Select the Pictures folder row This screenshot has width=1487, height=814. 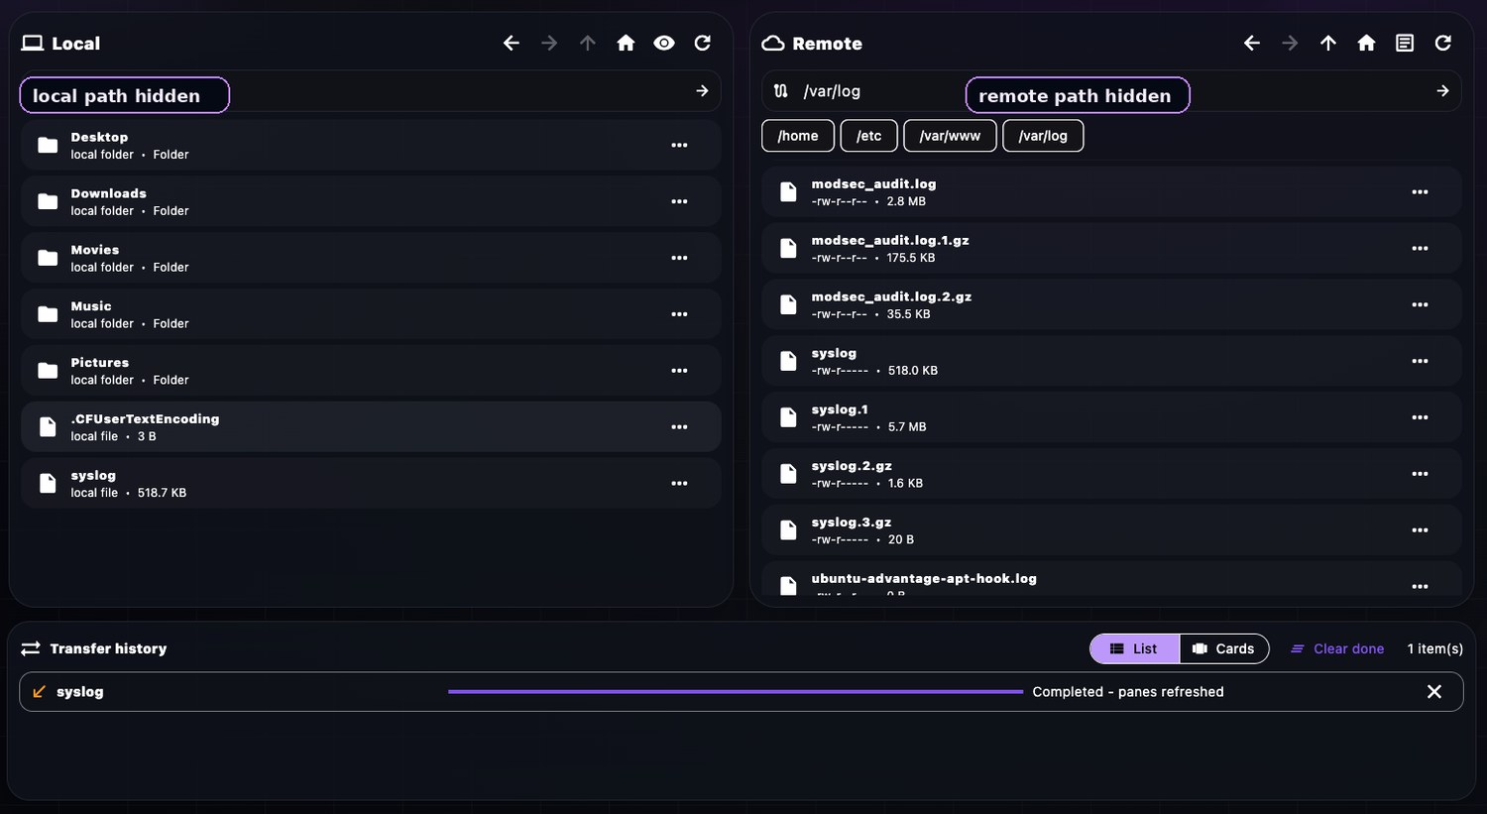(371, 371)
